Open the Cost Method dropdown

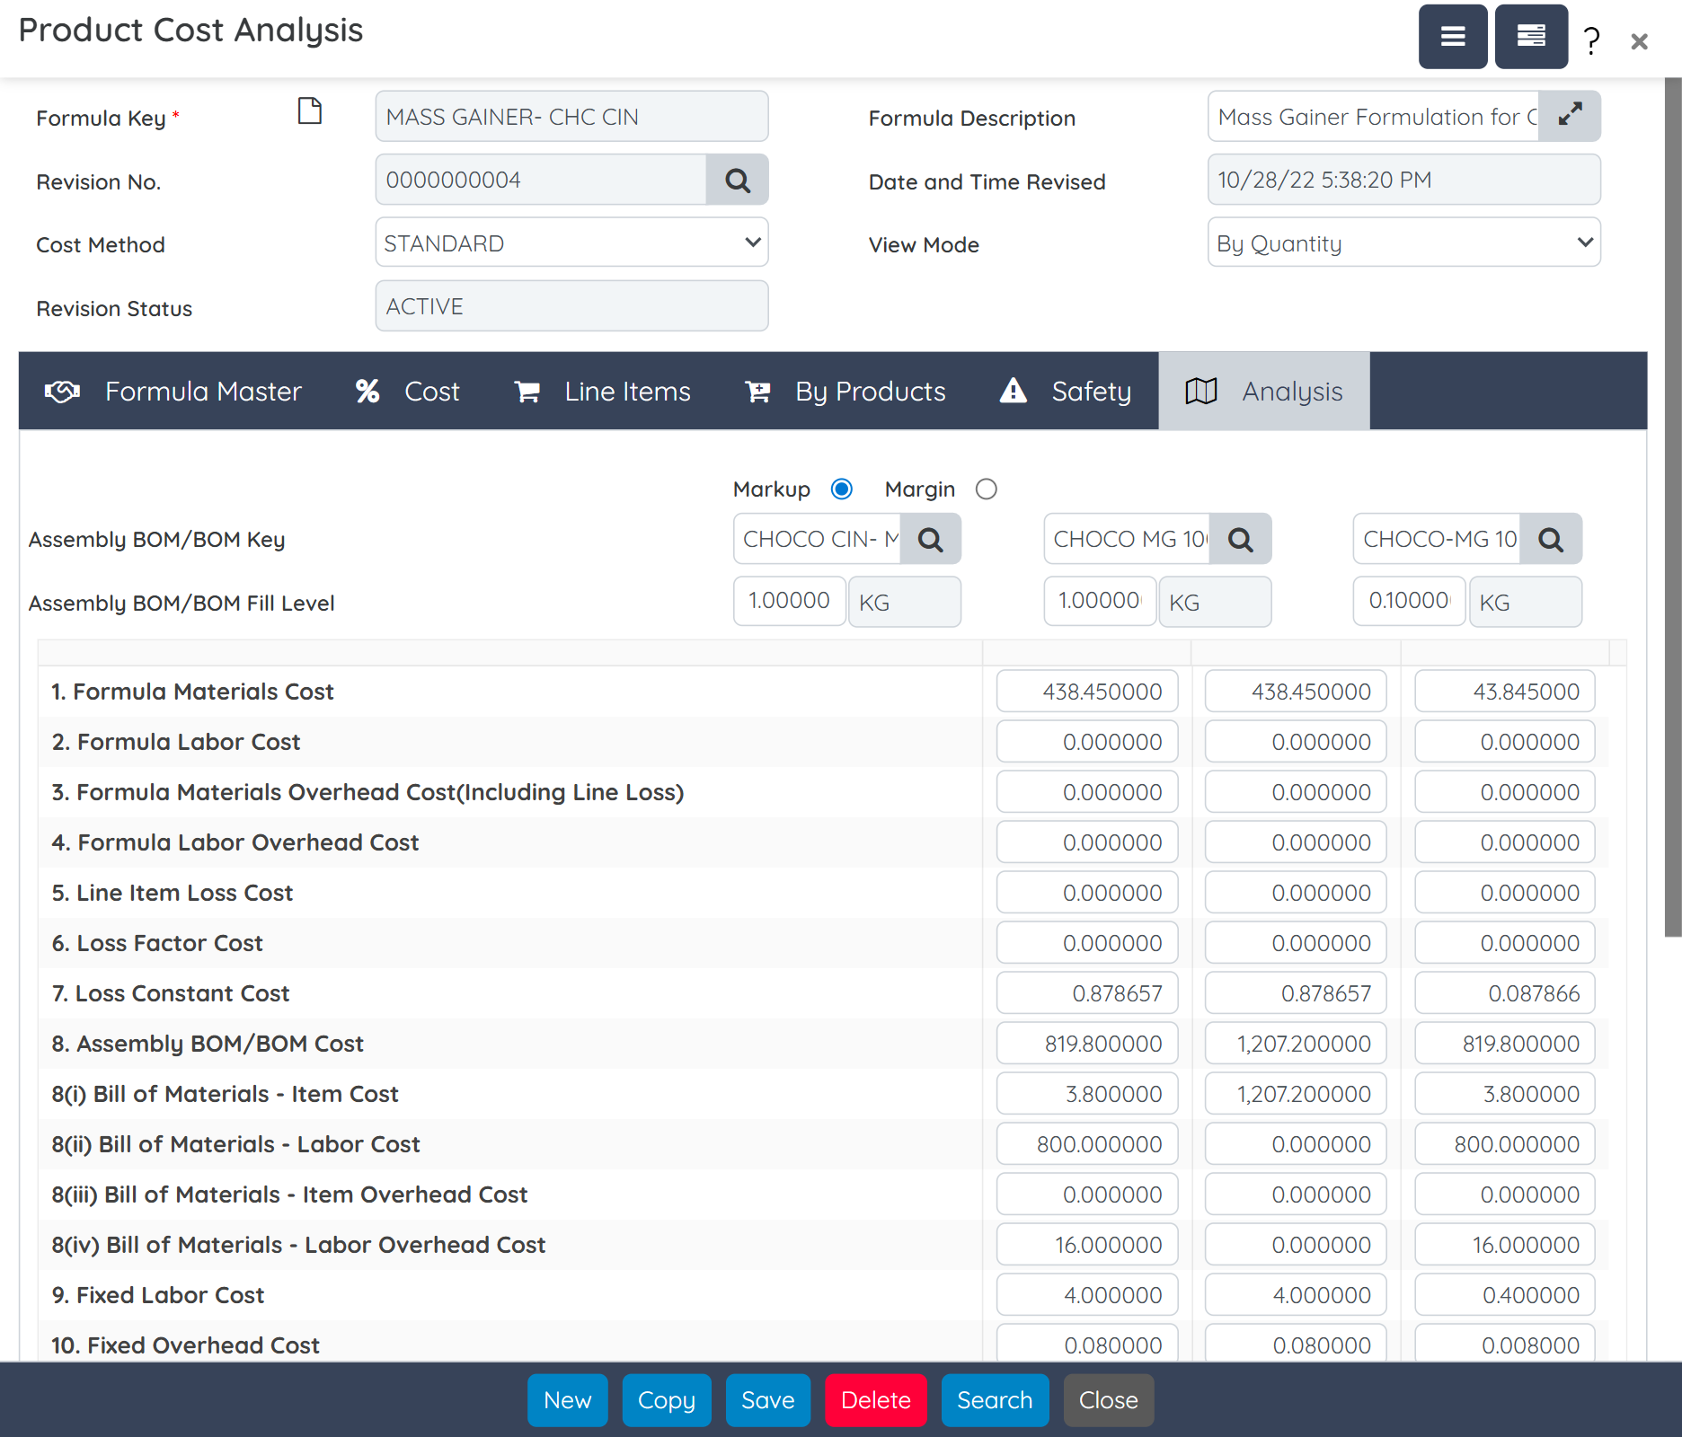click(571, 242)
